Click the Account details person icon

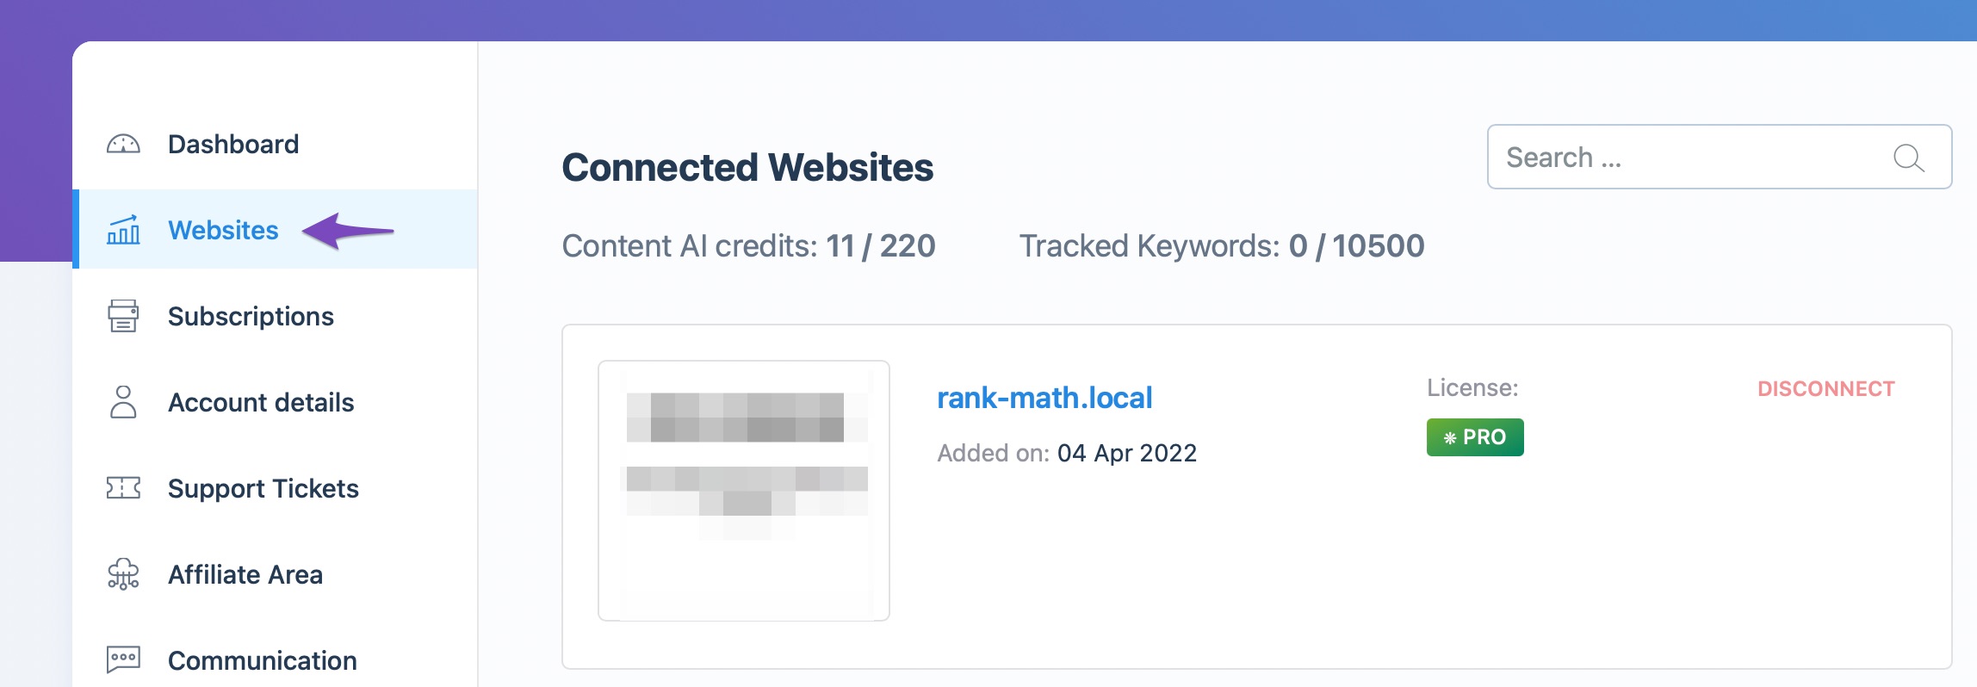tap(124, 402)
